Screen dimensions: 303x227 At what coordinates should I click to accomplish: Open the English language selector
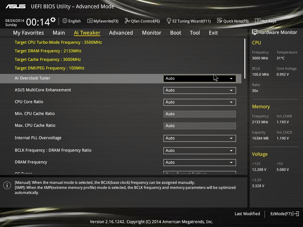click(x=71, y=21)
